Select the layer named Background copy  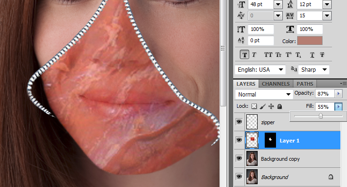coord(280,159)
